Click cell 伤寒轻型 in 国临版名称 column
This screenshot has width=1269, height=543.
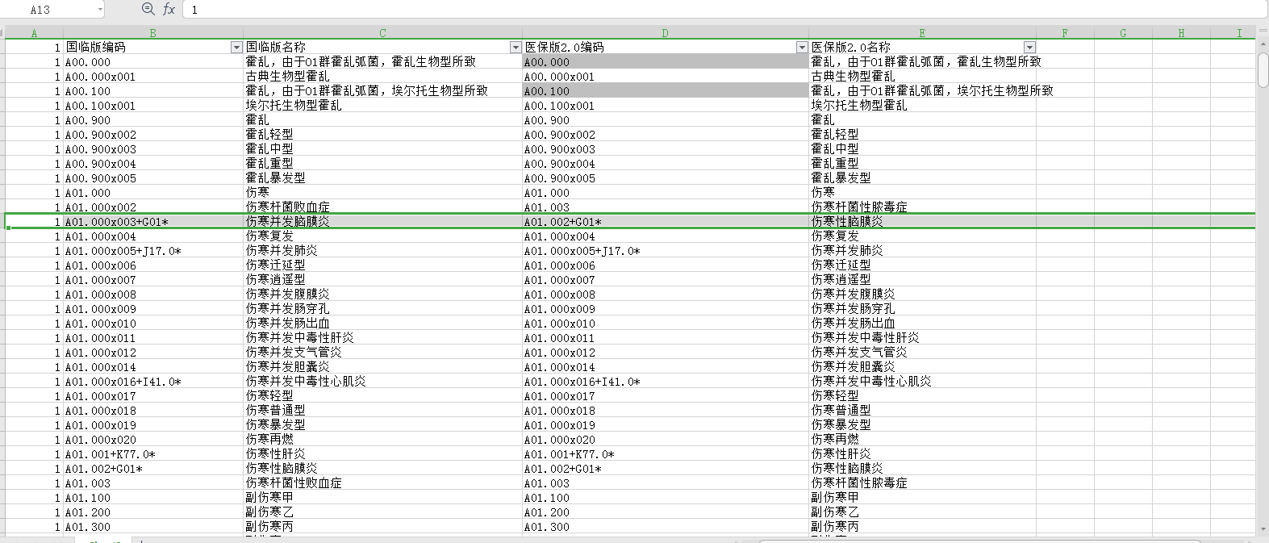pos(383,396)
